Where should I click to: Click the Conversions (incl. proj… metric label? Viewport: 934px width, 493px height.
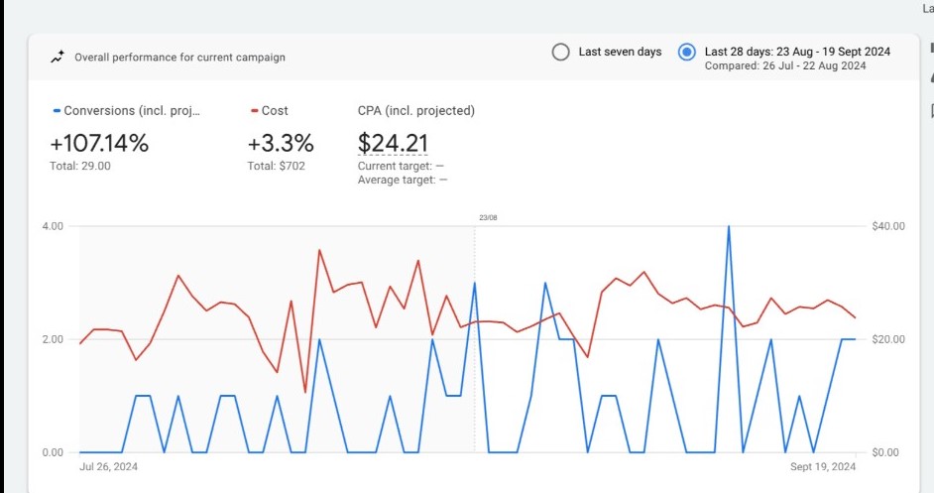pyautogui.click(x=132, y=111)
